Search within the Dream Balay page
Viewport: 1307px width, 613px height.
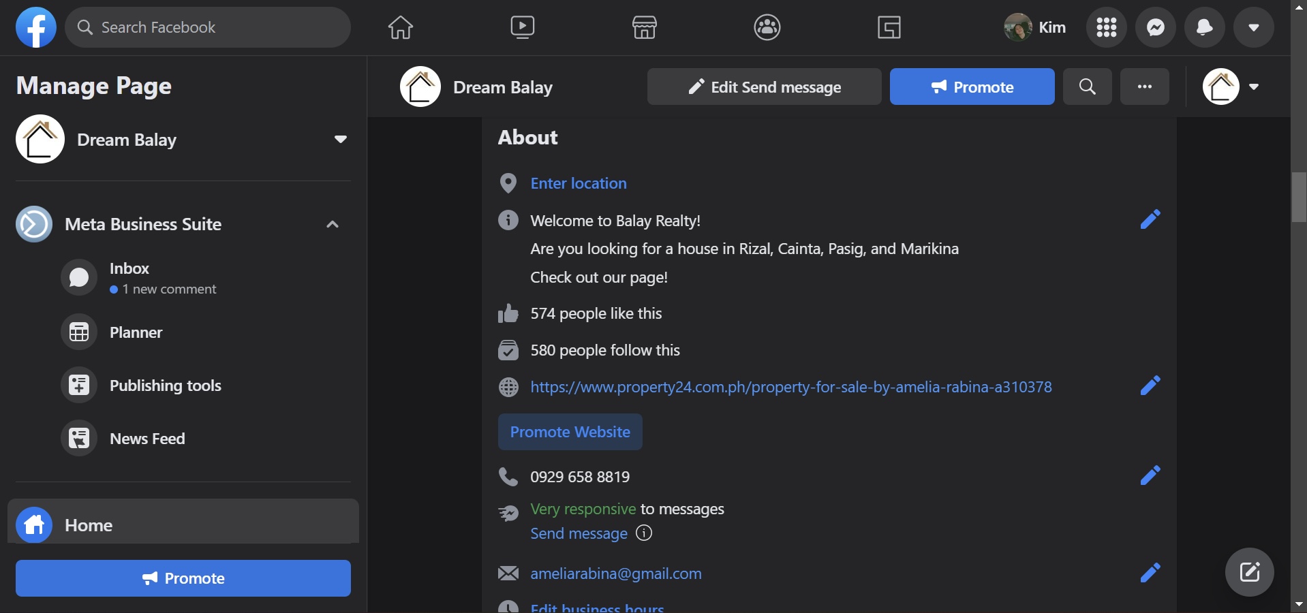pos(1088,87)
